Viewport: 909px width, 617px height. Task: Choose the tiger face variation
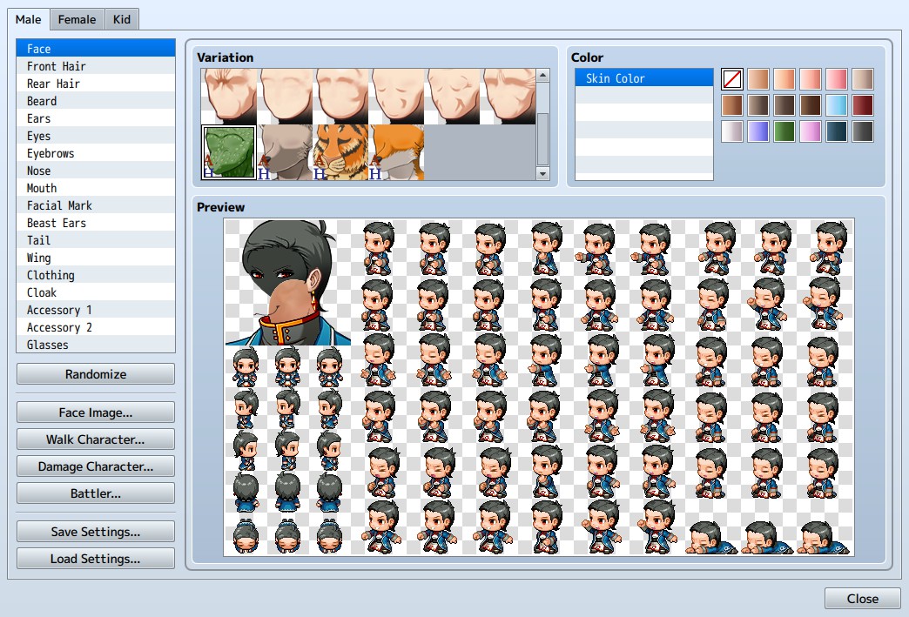tap(340, 152)
